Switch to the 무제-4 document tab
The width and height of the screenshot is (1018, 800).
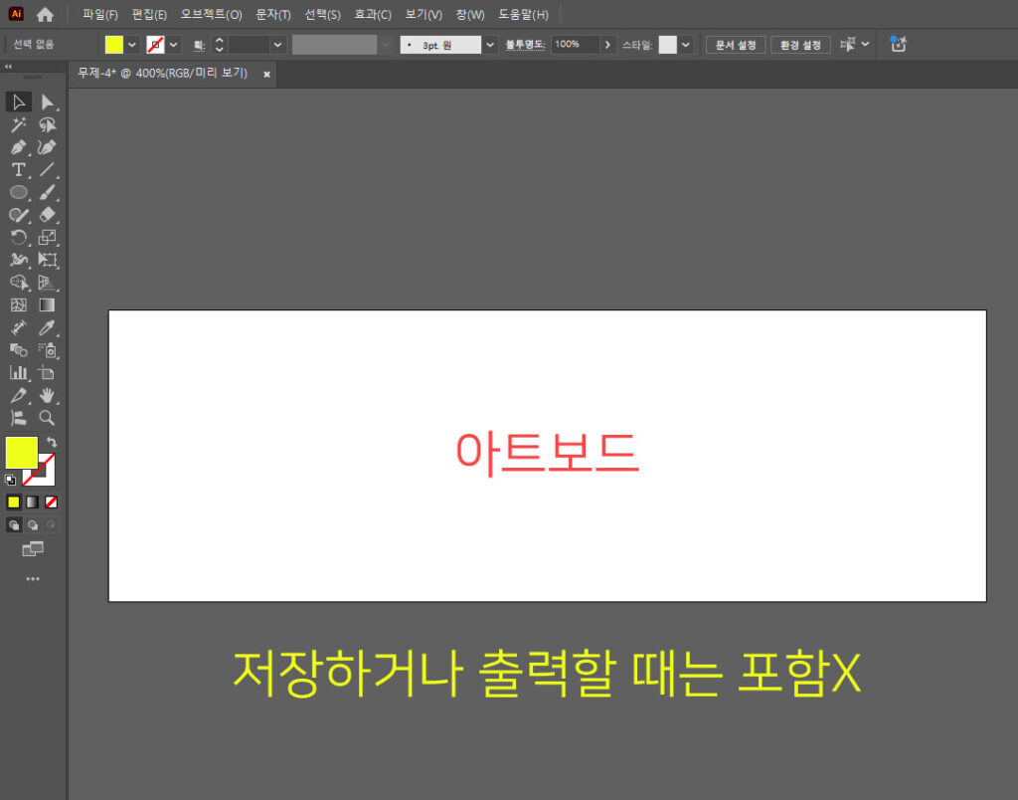coord(162,73)
